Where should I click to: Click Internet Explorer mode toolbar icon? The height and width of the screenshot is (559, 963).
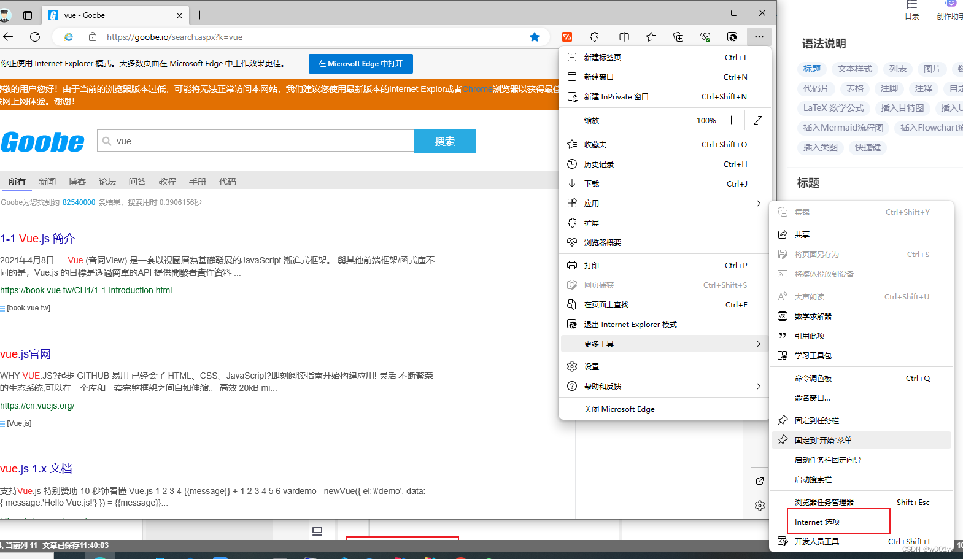point(732,37)
